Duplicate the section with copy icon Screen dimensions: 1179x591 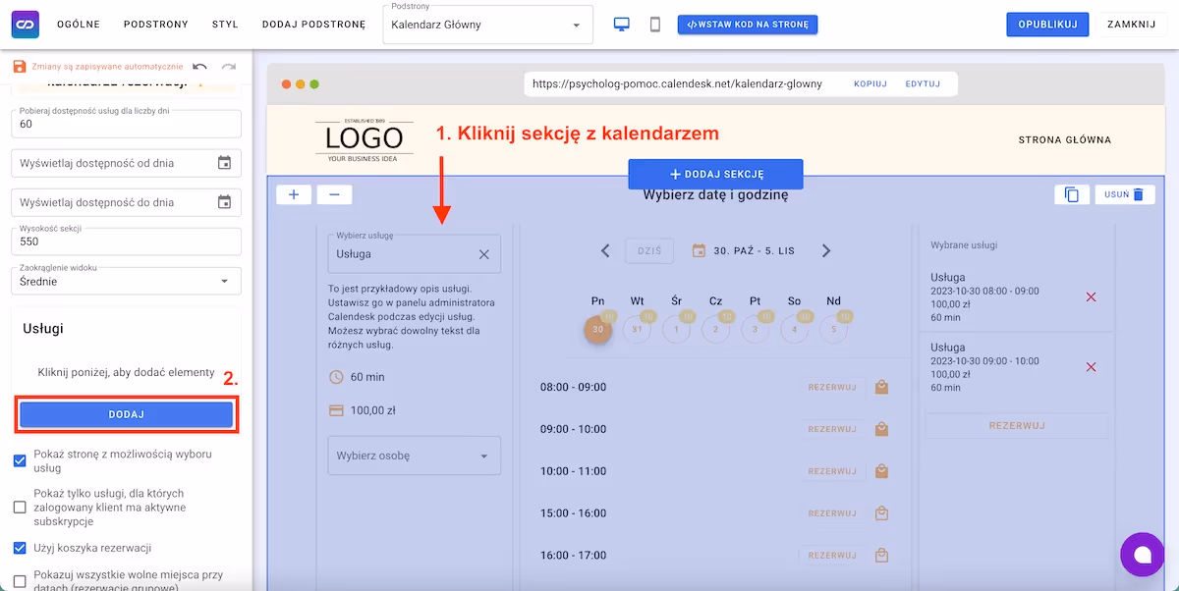1071,194
